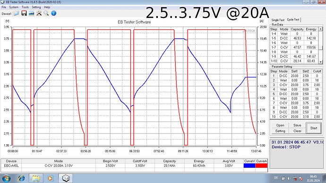The width and height of the screenshot is (326, 183).
Task: Click the Setting button below parameter table
Action: point(280,131)
